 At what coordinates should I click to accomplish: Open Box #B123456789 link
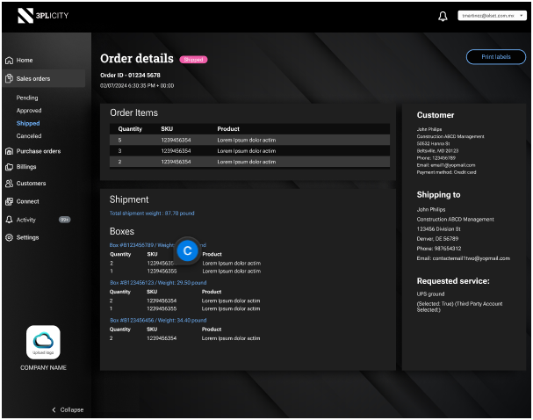coord(158,245)
